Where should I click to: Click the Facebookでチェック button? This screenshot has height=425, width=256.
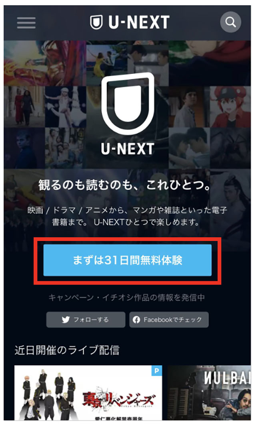(x=169, y=319)
